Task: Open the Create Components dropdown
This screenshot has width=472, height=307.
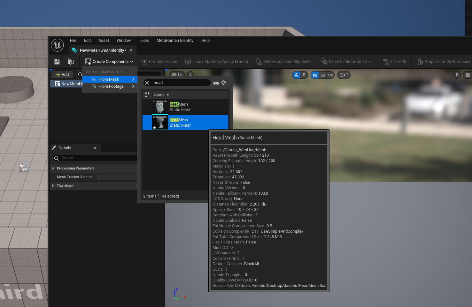Action: tap(109, 62)
